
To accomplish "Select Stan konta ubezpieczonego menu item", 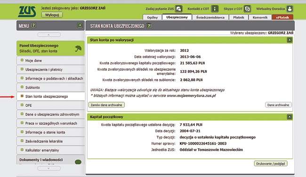I will 50,97.
